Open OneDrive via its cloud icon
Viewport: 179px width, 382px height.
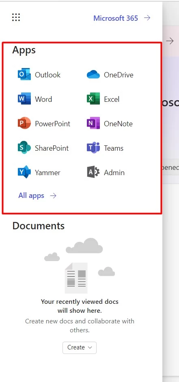pos(93,75)
